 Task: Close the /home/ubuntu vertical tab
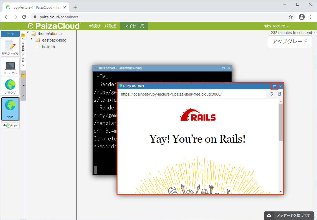23,65
